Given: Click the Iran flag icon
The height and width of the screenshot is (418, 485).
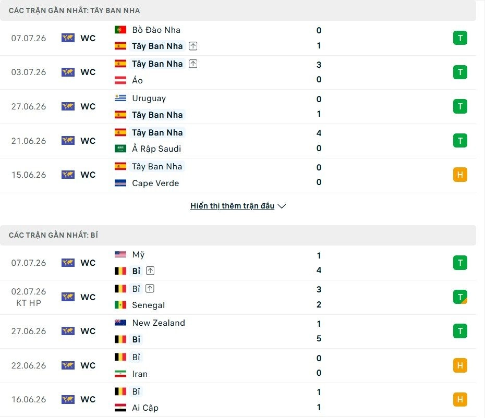Looking at the screenshot, I should click(x=120, y=374).
